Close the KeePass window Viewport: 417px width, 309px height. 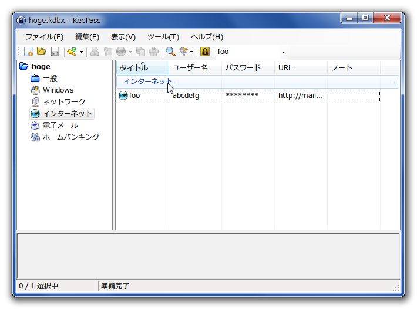click(387, 18)
